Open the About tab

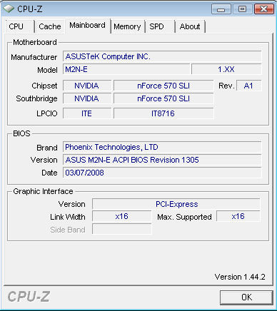tap(190, 26)
